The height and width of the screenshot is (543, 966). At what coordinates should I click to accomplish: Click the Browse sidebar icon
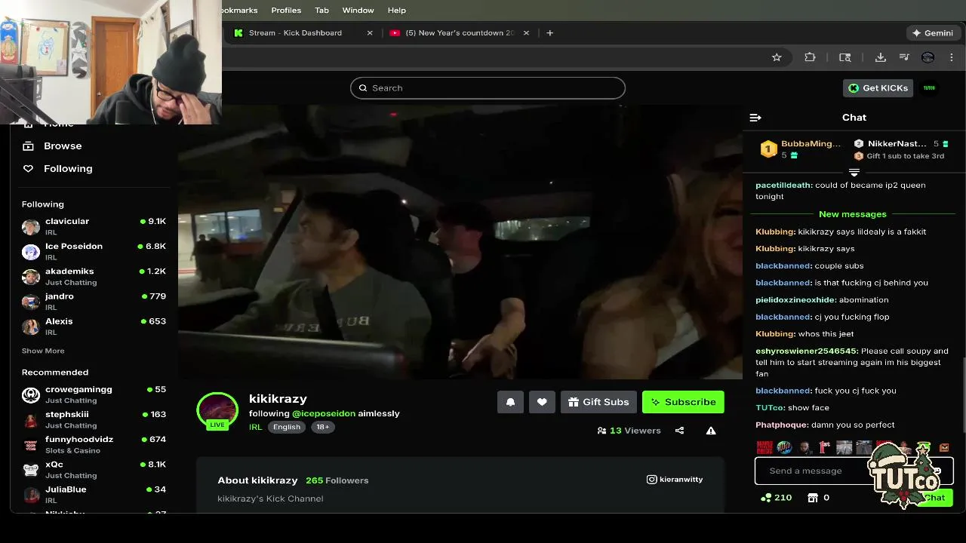click(29, 146)
